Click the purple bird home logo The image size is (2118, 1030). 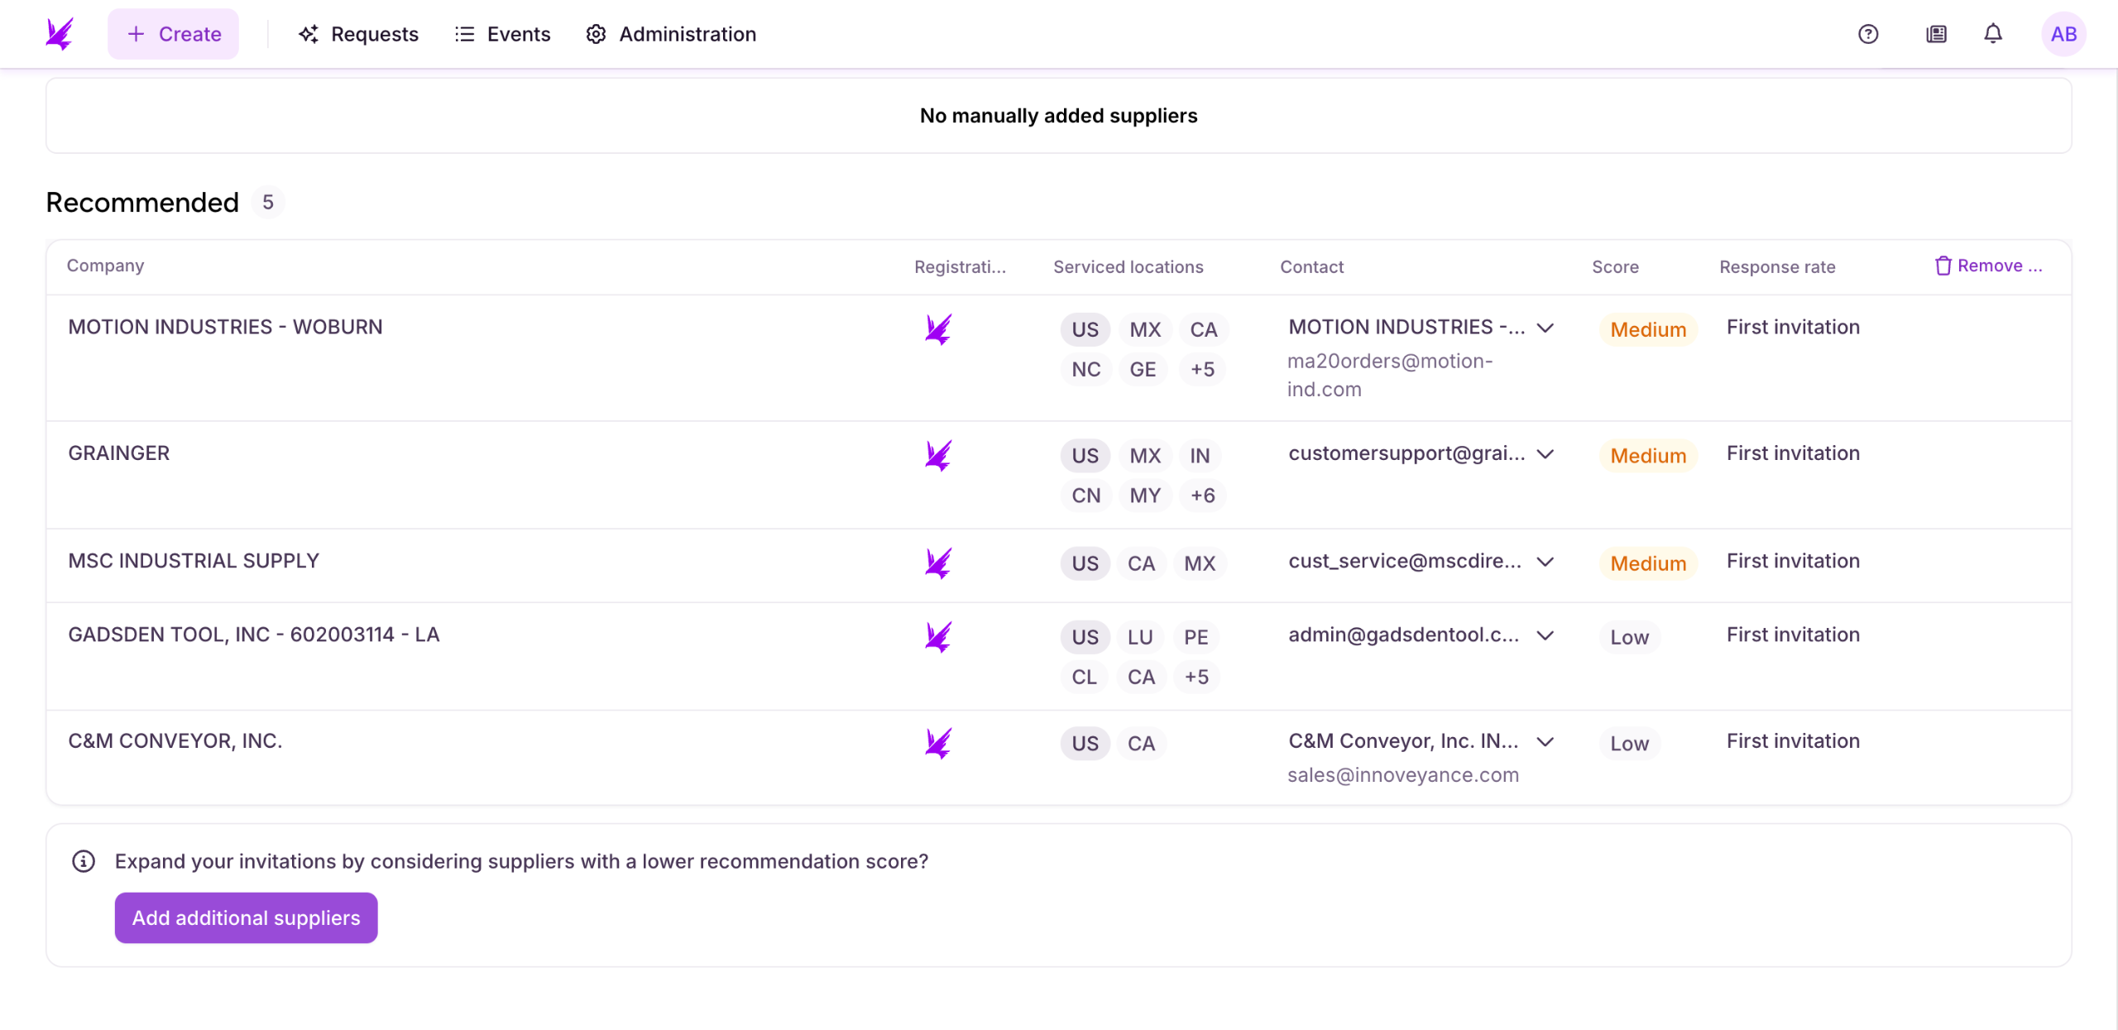pyautogui.click(x=60, y=34)
